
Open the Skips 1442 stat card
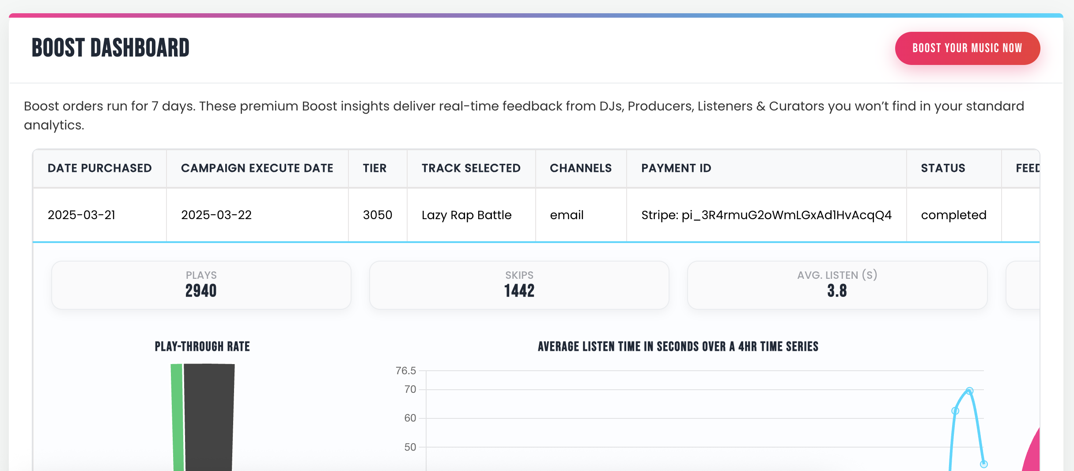519,285
